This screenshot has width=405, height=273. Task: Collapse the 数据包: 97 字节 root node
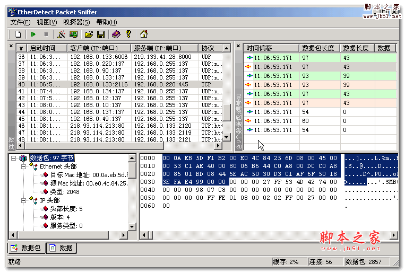pos(14,158)
